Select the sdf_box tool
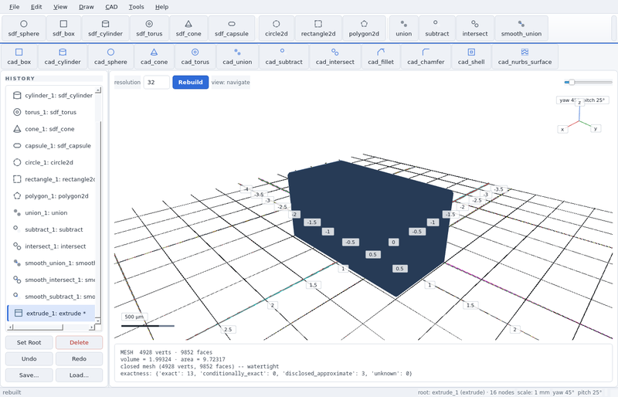This screenshot has height=397, width=618. click(63, 29)
